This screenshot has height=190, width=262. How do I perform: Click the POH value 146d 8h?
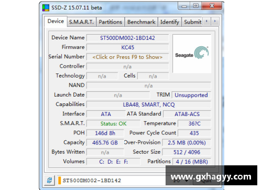[105, 133]
